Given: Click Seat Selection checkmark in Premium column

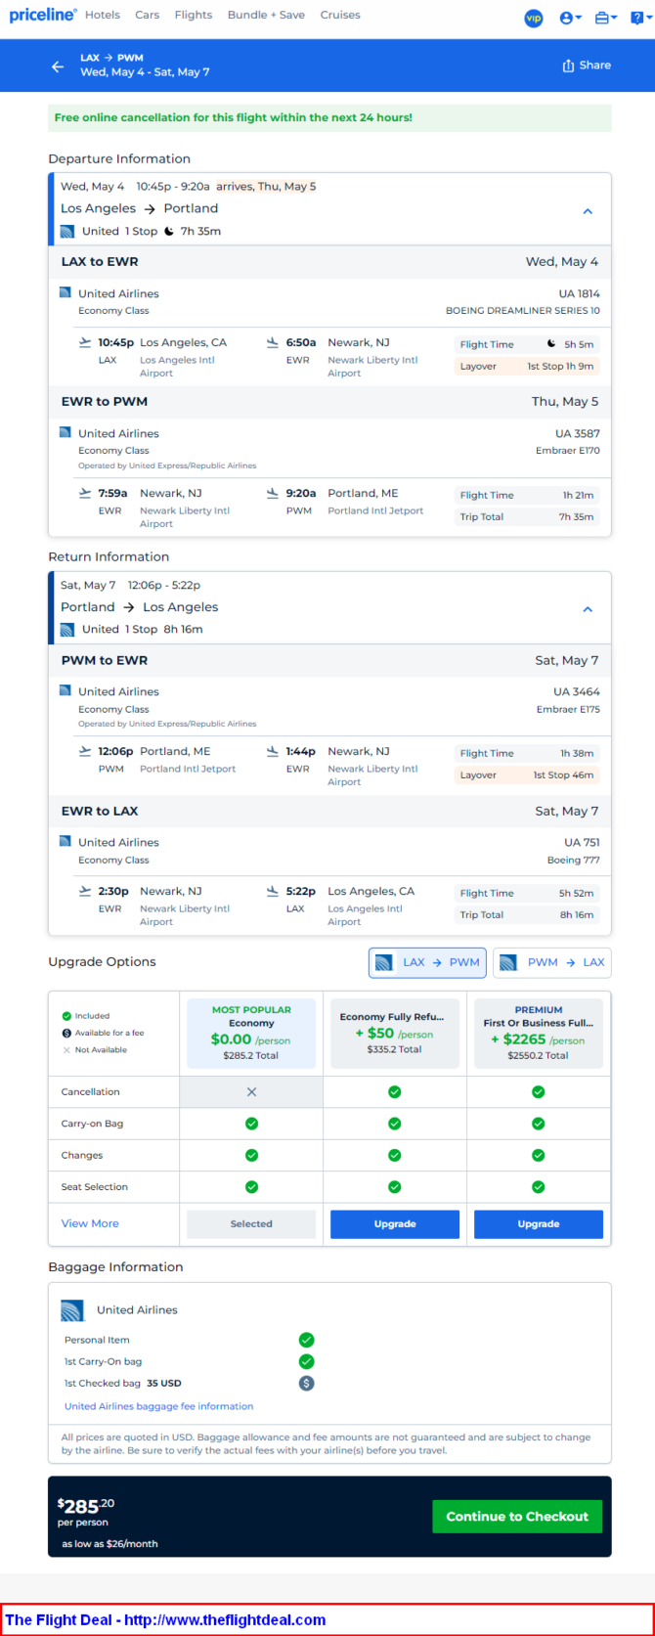Looking at the screenshot, I should (x=539, y=1187).
